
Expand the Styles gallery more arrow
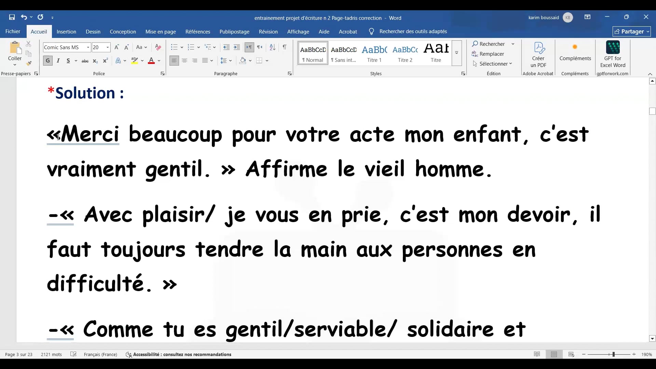(456, 53)
